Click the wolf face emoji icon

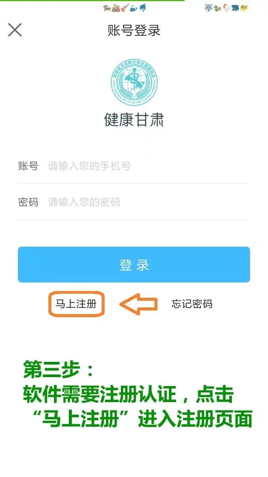208,8
